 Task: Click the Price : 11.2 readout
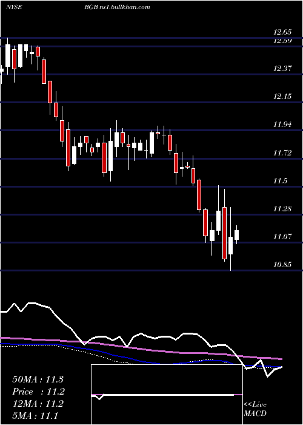(38, 392)
